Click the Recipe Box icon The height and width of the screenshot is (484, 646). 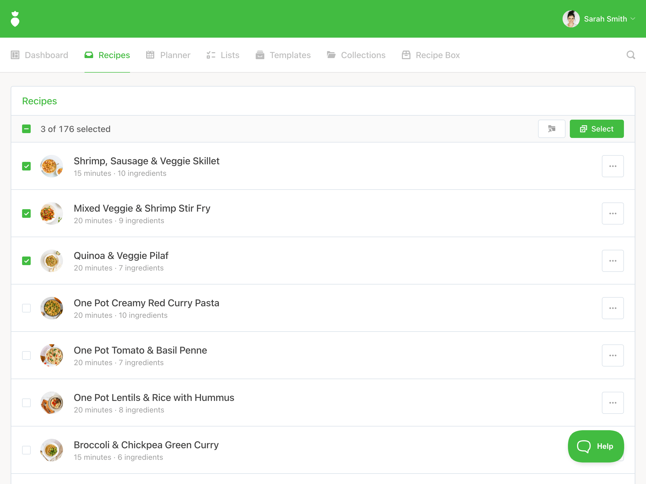[406, 55]
